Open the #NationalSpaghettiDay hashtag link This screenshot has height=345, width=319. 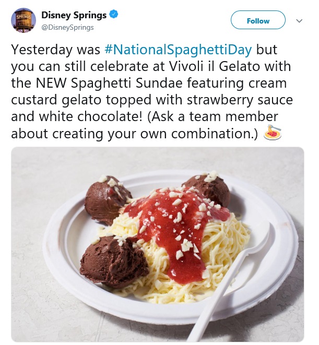point(180,50)
